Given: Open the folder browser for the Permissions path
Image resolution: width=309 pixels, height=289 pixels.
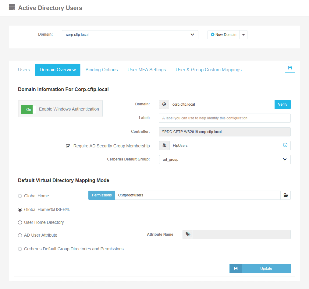Looking at the screenshot, I should tap(286, 195).
